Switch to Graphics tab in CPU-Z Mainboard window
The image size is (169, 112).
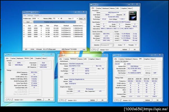[92, 59]
